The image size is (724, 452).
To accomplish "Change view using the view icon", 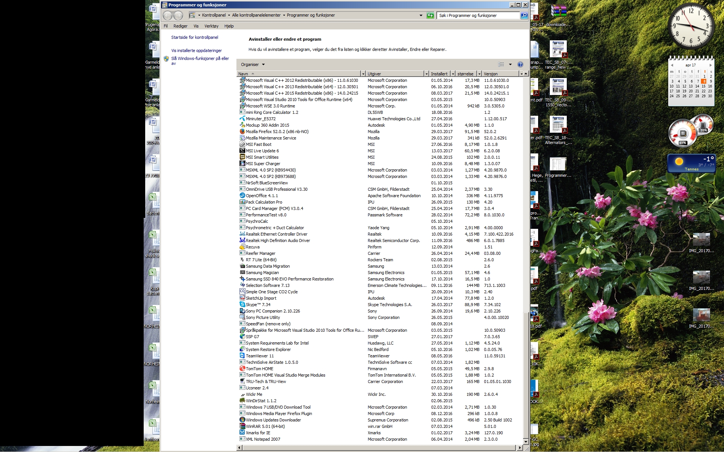I will coord(501,64).
